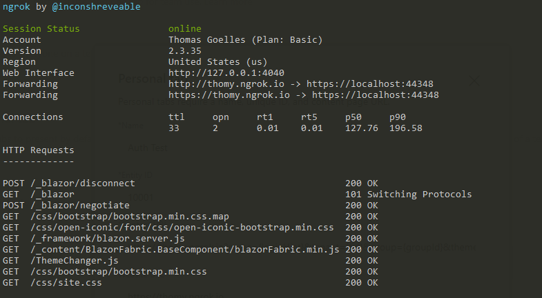
Task: Click the POST /_blazor/disconnect request line
Action: (190, 183)
